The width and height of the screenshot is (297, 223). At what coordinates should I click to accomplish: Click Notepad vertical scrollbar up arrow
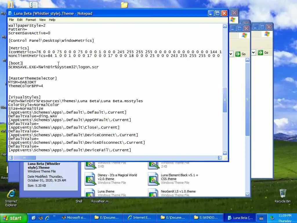(x=225, y=26)
